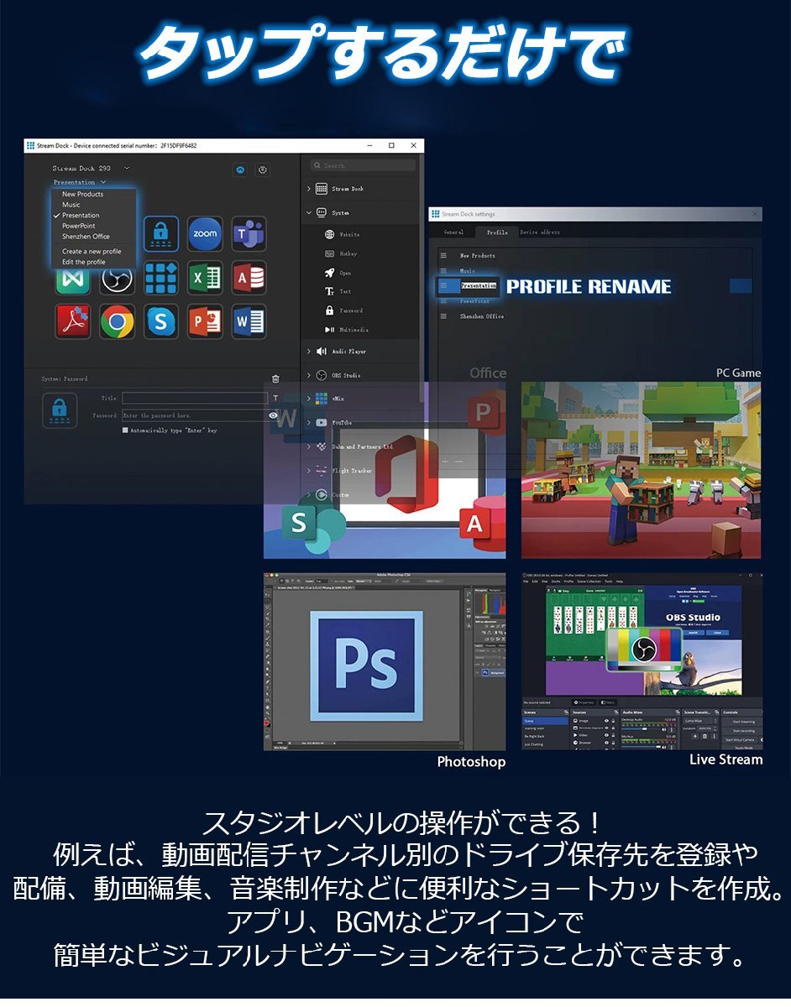This screenshot has width=791, height=1007.
Task: Collapse the System category
Action: (x=309, y=213)
